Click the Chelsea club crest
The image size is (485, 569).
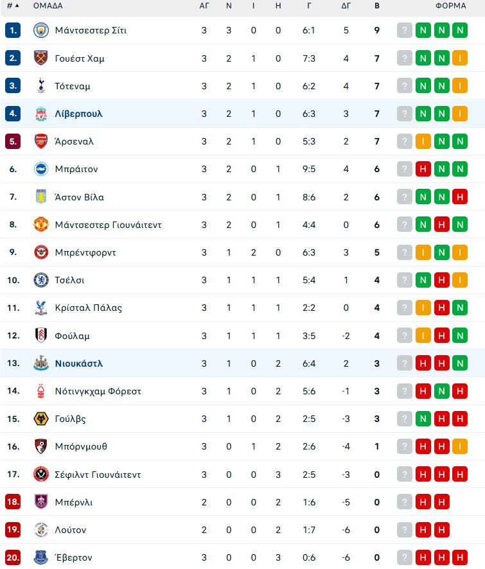[x=41, y=280]
